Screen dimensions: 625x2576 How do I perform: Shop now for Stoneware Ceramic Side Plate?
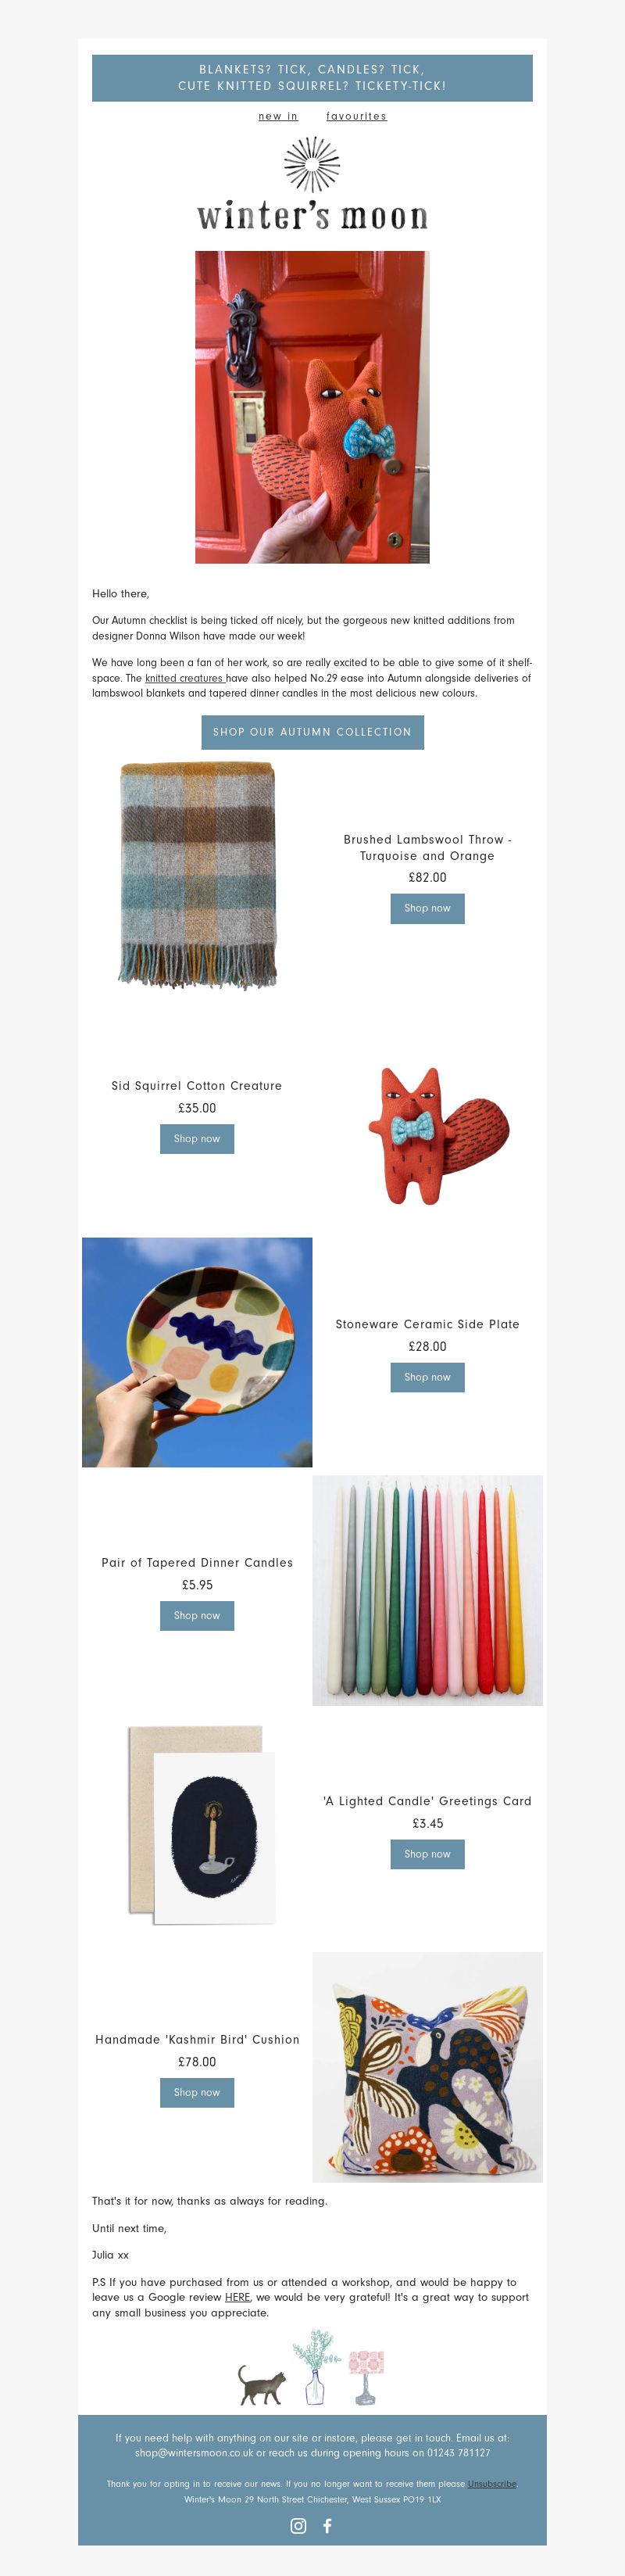tap(427, 1377)
